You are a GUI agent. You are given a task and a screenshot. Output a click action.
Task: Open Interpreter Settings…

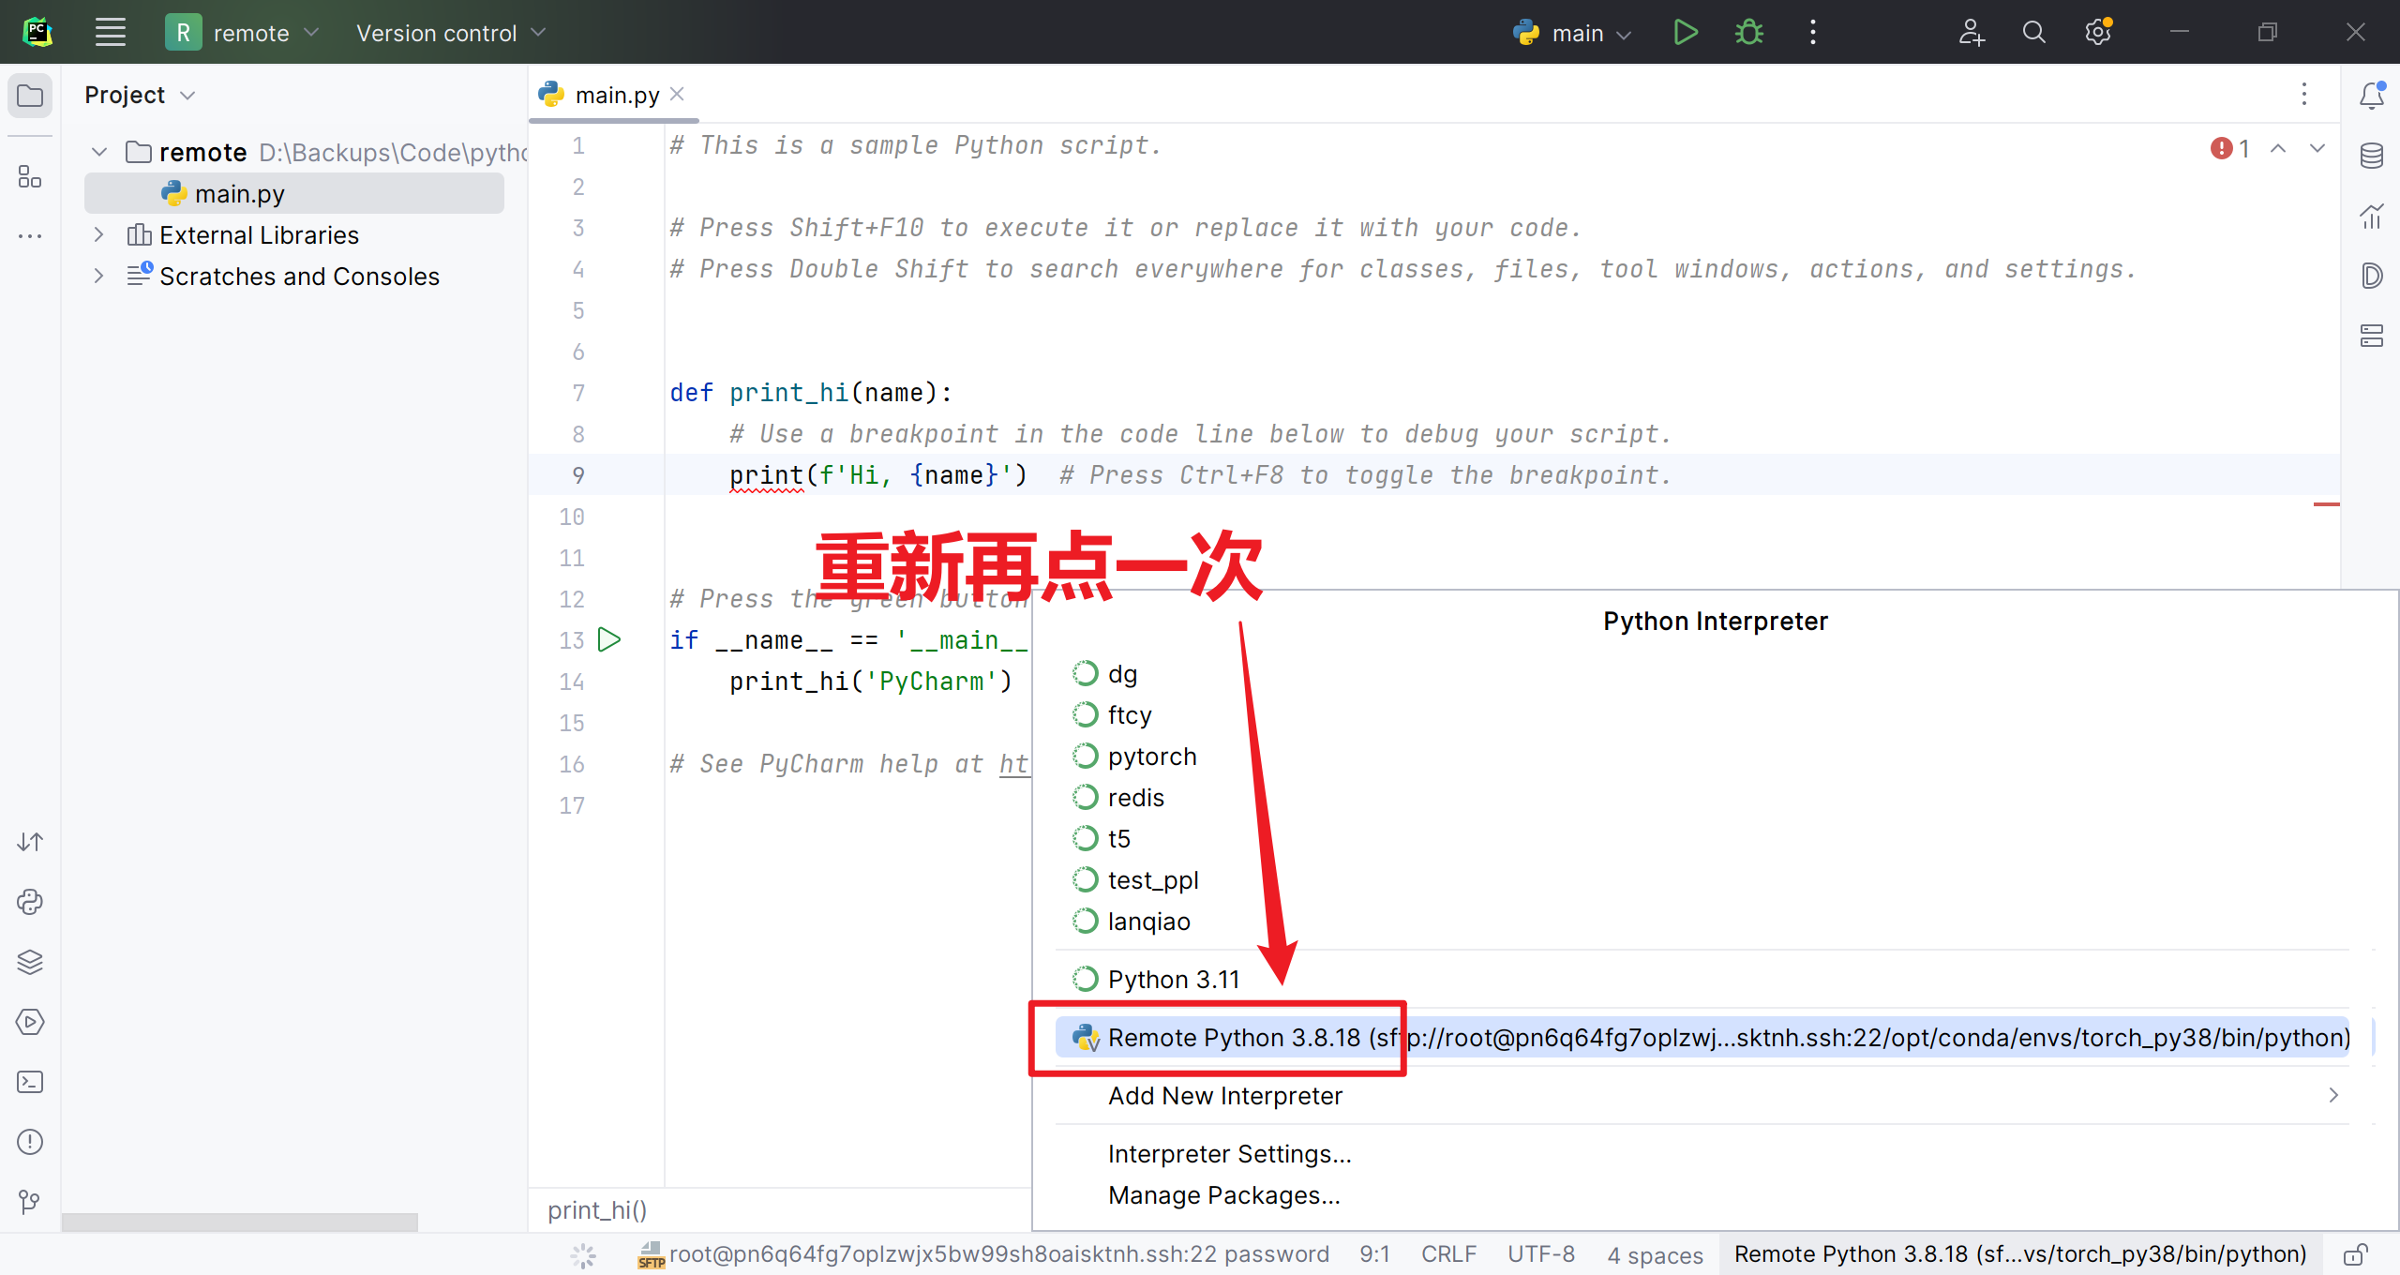[1702, 1153]
